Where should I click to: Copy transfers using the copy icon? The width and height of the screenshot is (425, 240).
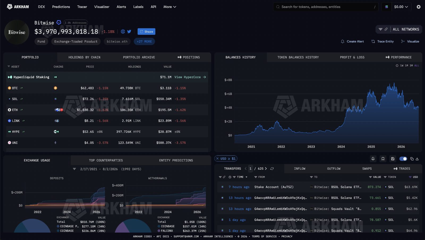pos(412,159)
